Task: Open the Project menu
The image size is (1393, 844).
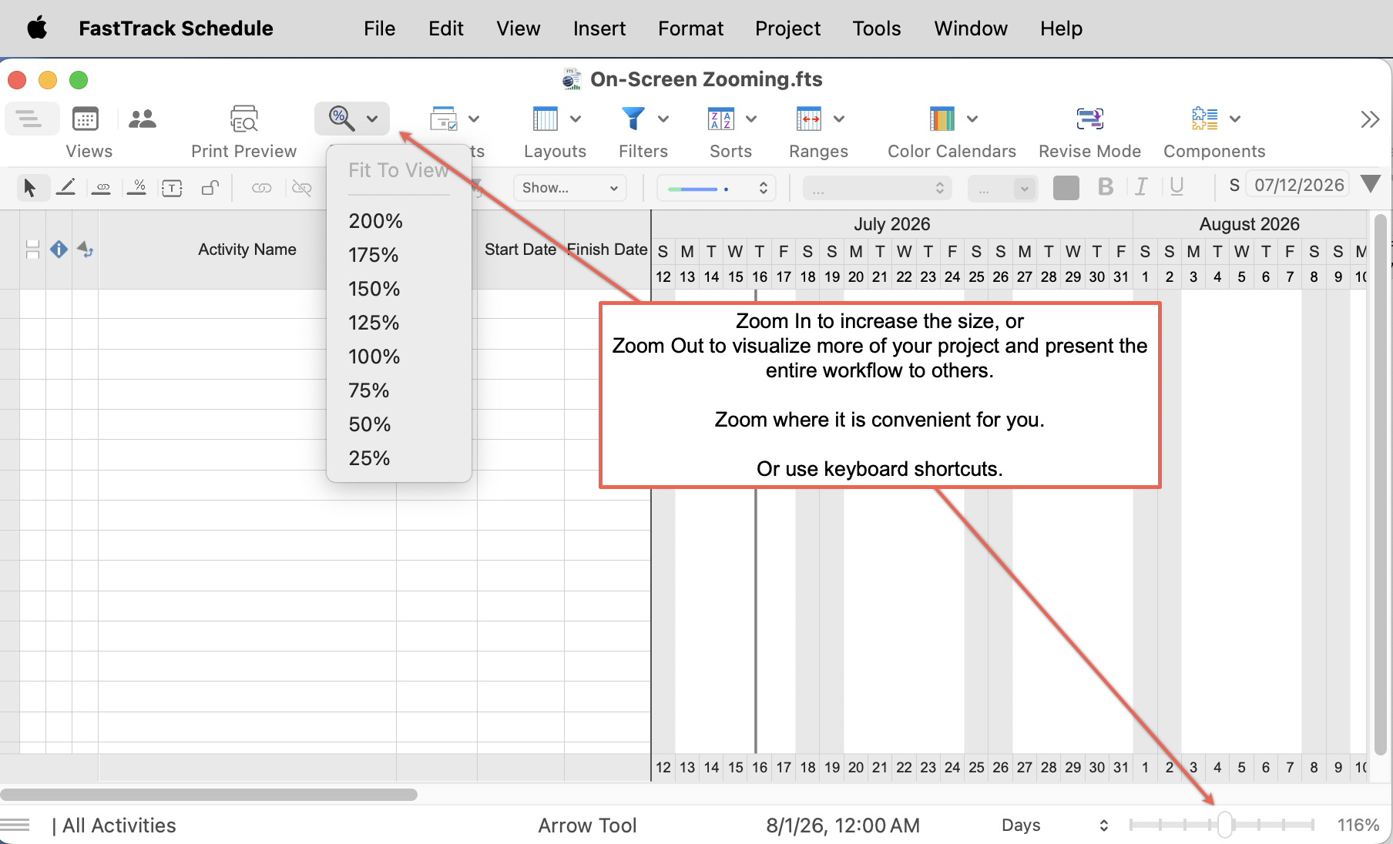Action: click(788, 28)
